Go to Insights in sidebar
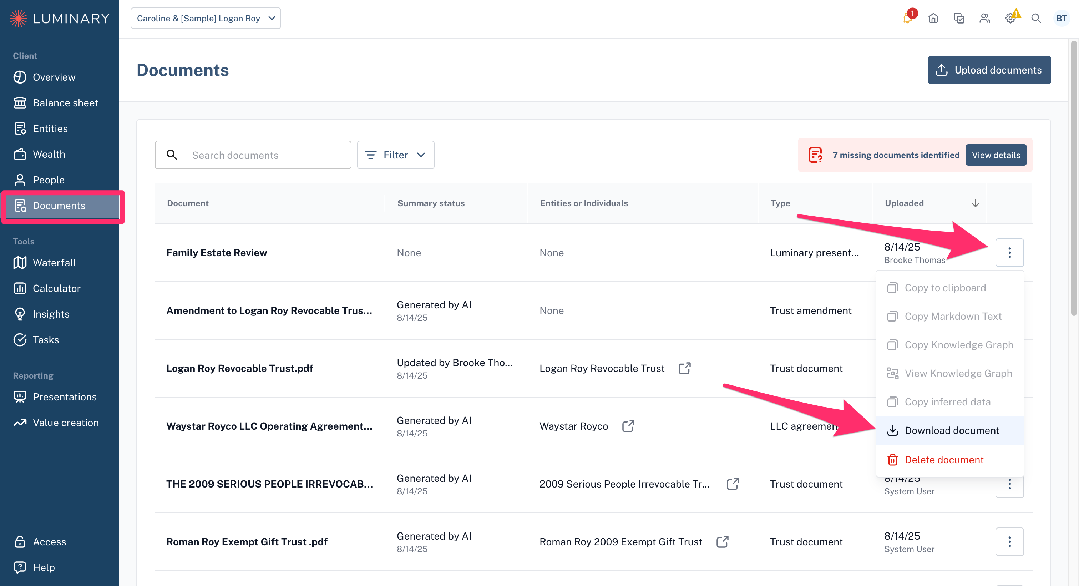Image resolution: width=1079 pixels, height=586 pixels. pyautogui.click(x=60, y=314)
